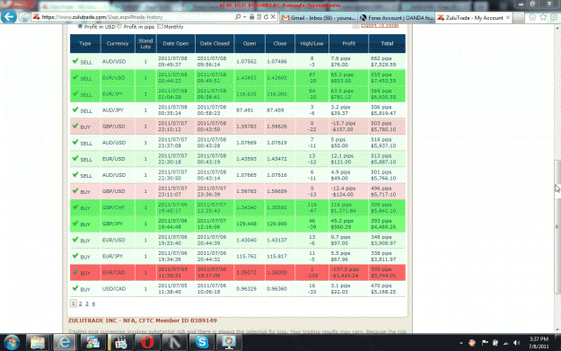Click the search magnifier in the address bar
561x351 pixels.
click(238, 17)
